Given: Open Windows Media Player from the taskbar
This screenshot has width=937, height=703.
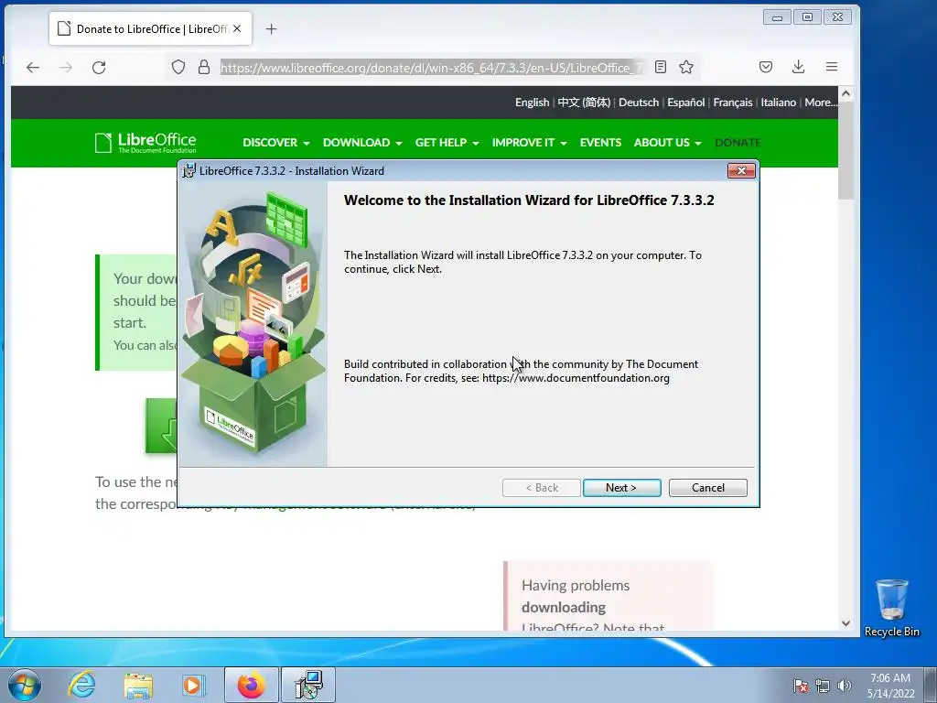Looking at the screenshot, I should pyautogui.click(x=194, y=685).
